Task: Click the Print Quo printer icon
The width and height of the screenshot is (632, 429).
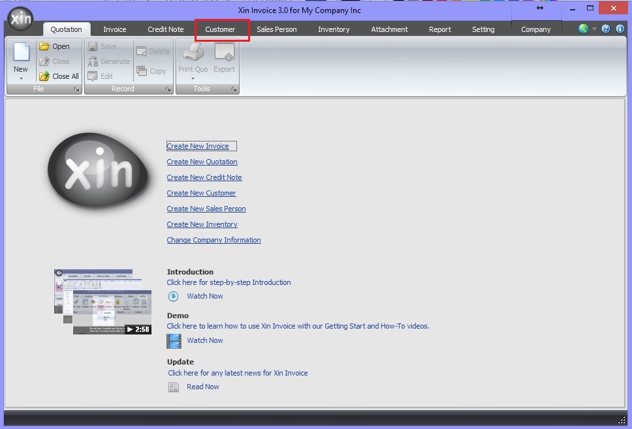Action: [193, 52]
